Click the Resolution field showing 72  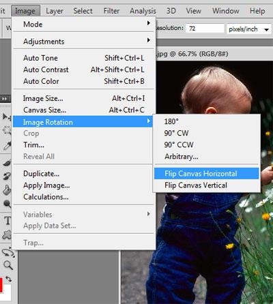[x=205, y=29]
